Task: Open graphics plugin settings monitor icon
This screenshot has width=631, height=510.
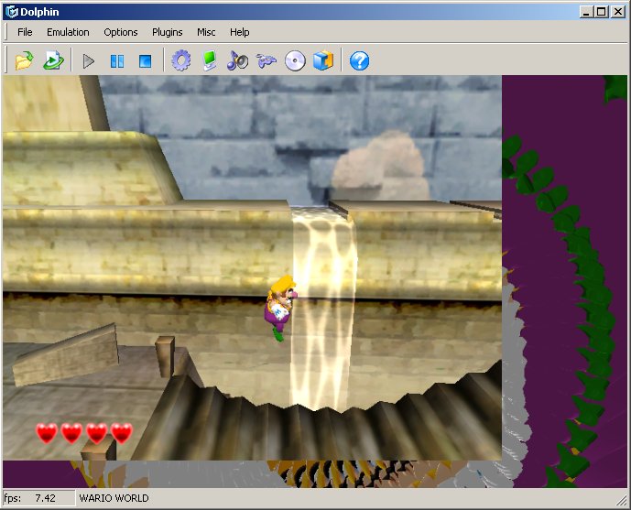Action: coord(210,60)
